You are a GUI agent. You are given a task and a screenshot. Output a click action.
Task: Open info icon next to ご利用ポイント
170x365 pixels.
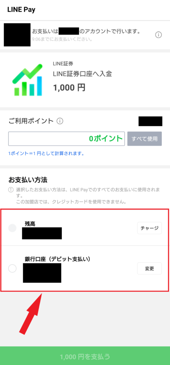pyautogui.click(x=60, y=121)
